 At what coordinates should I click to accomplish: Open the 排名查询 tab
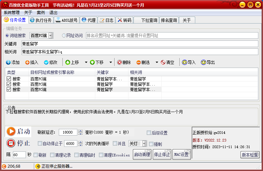coord(169,20)
